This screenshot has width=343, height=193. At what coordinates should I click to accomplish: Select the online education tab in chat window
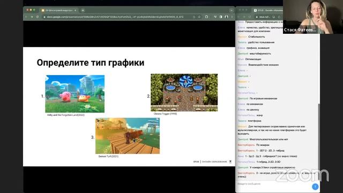[267, 10]
